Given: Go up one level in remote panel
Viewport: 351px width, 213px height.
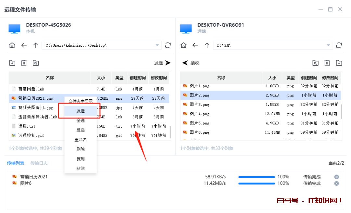Looking at the screenshot, I should pyautogui.click(x=207, y=45).
